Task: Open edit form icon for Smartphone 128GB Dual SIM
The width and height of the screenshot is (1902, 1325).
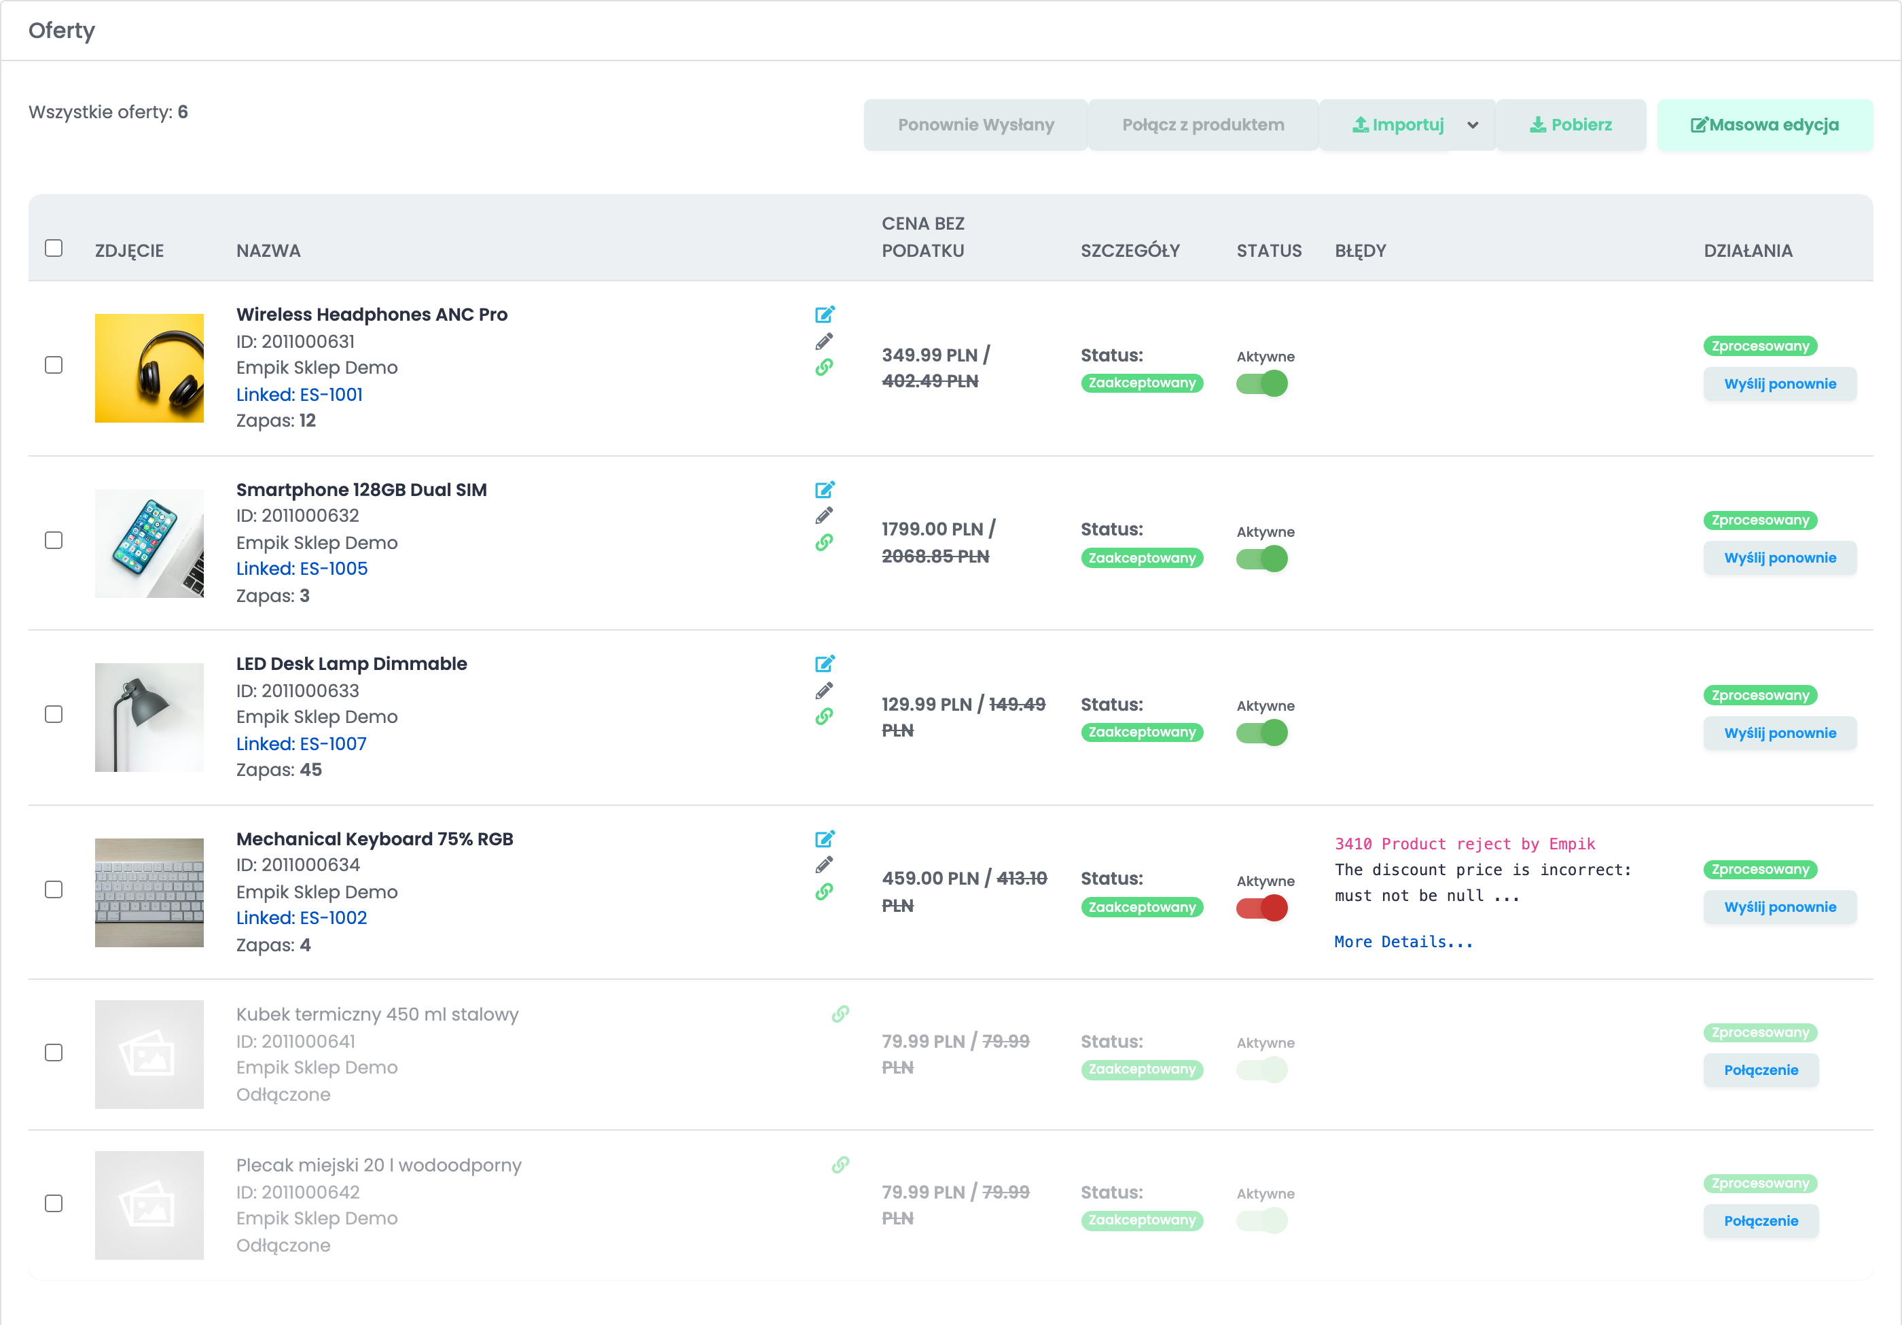Action: coord(824,489)
